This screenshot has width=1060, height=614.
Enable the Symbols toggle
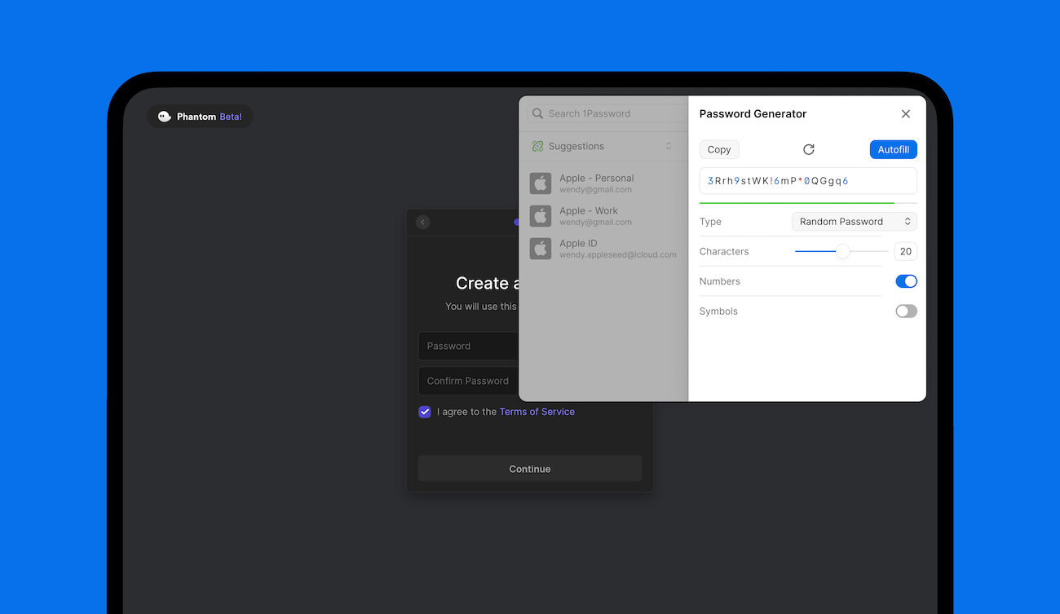tap(906, 311)
